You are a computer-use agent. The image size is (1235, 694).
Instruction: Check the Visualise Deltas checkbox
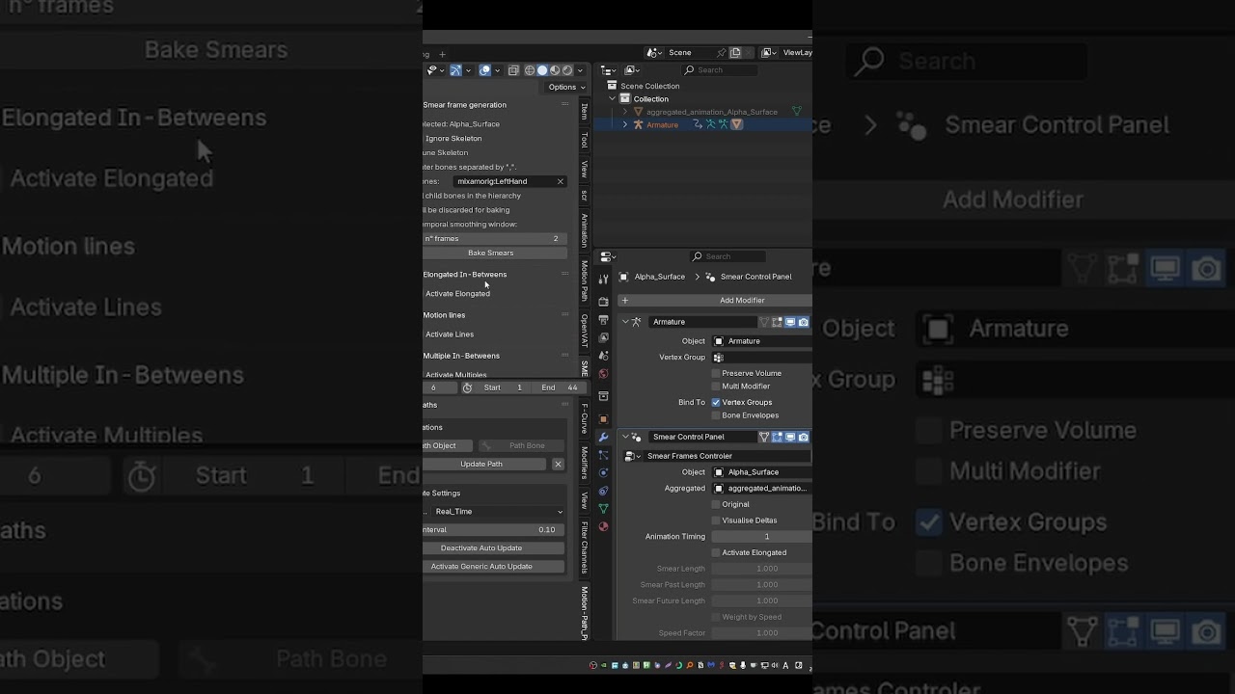coord(716,520)
